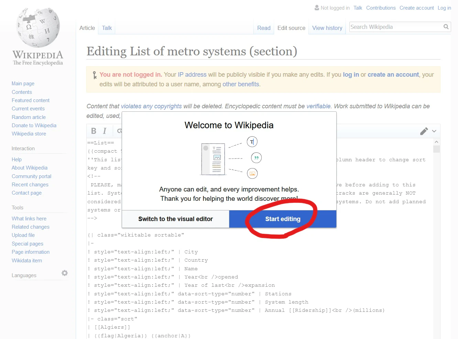Expand the editor switch dropdown arrow
Viewport: 458px width, 339px height.
point(434,131)
